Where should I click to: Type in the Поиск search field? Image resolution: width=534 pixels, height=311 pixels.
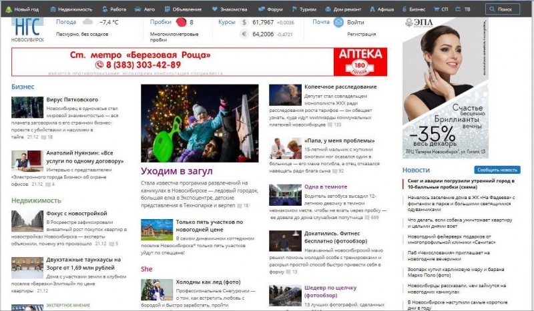[507, 10]
